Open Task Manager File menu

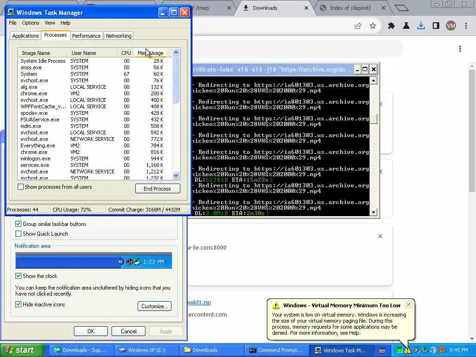point(13,23)
